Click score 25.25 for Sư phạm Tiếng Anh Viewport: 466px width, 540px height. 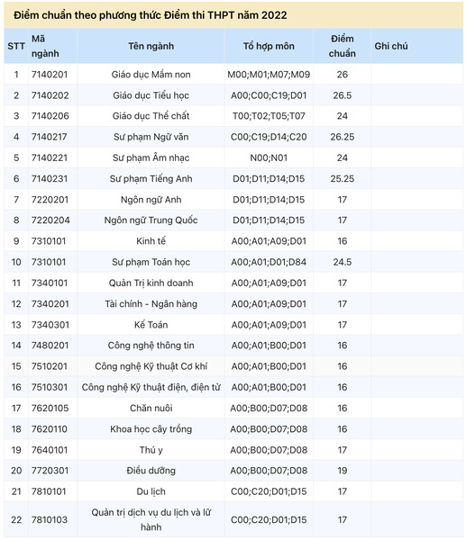(343, 179)
